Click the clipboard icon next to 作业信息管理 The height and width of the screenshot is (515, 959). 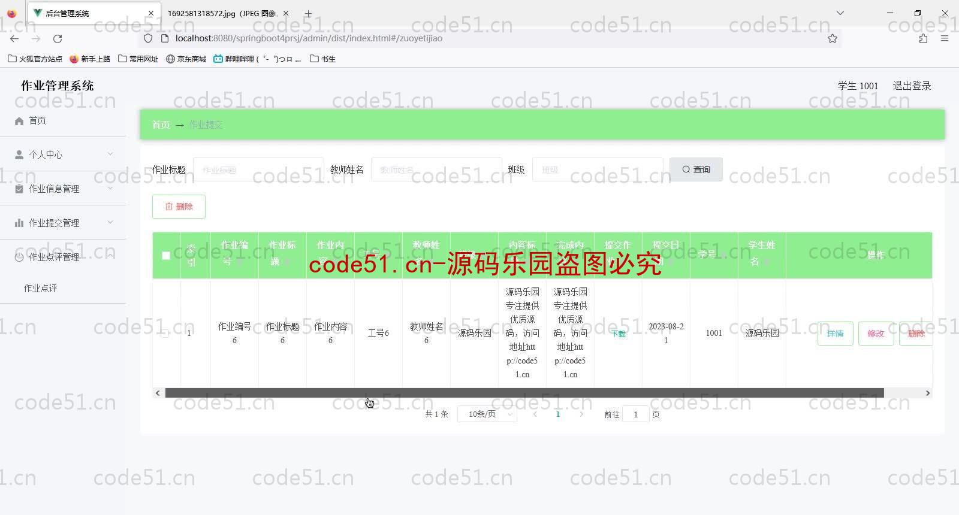19,189
